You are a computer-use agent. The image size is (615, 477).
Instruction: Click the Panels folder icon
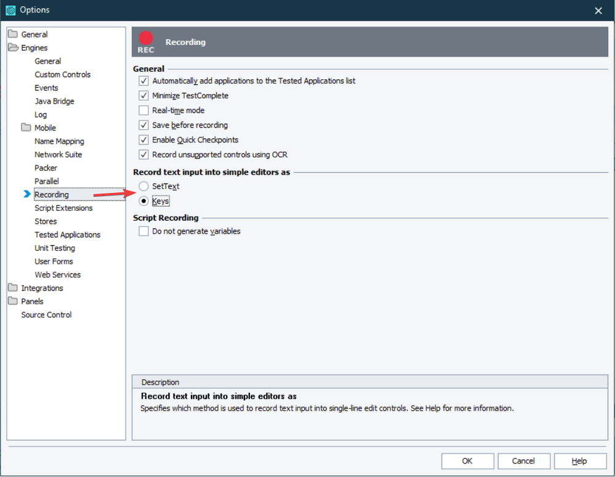pyautogui.click(x=12, y=301)
